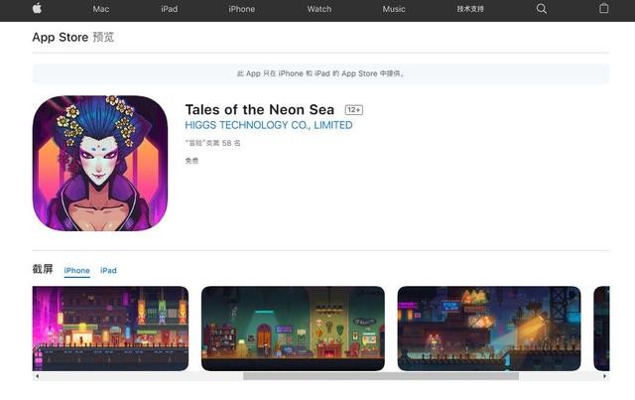Open the pink neon street screenshot

[x=110, y=329]
